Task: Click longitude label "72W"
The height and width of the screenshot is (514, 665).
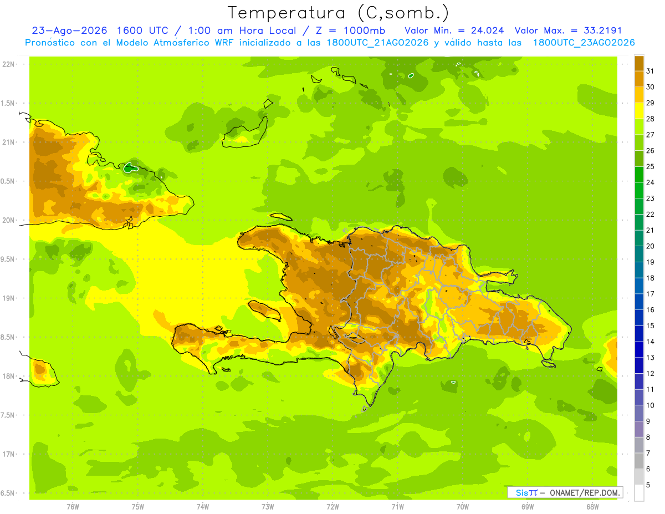Action: click(332, 507)
